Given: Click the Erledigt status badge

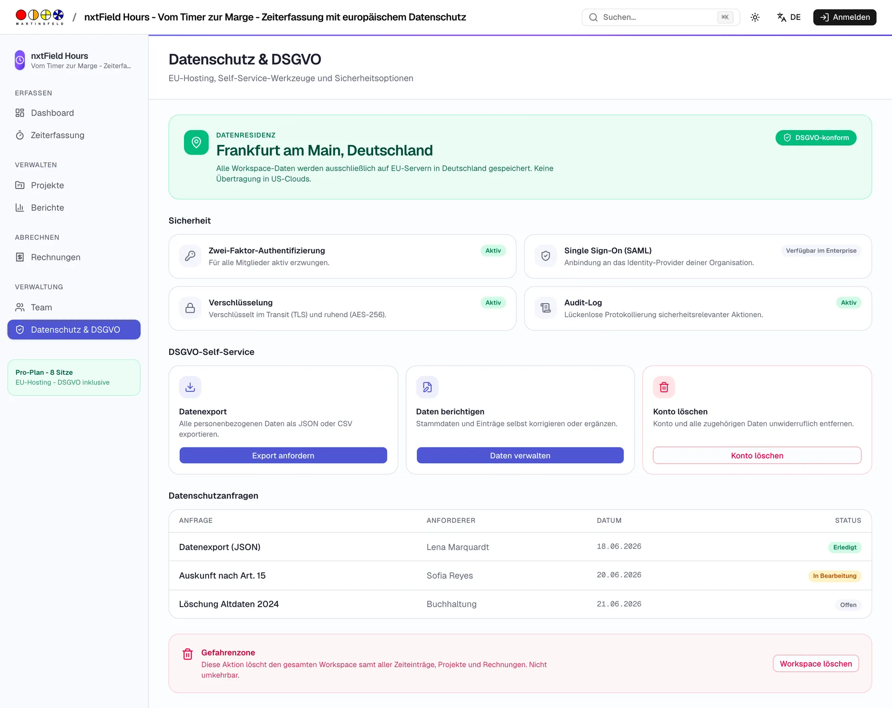Looking at the screenshot, I should coord(845,547).
